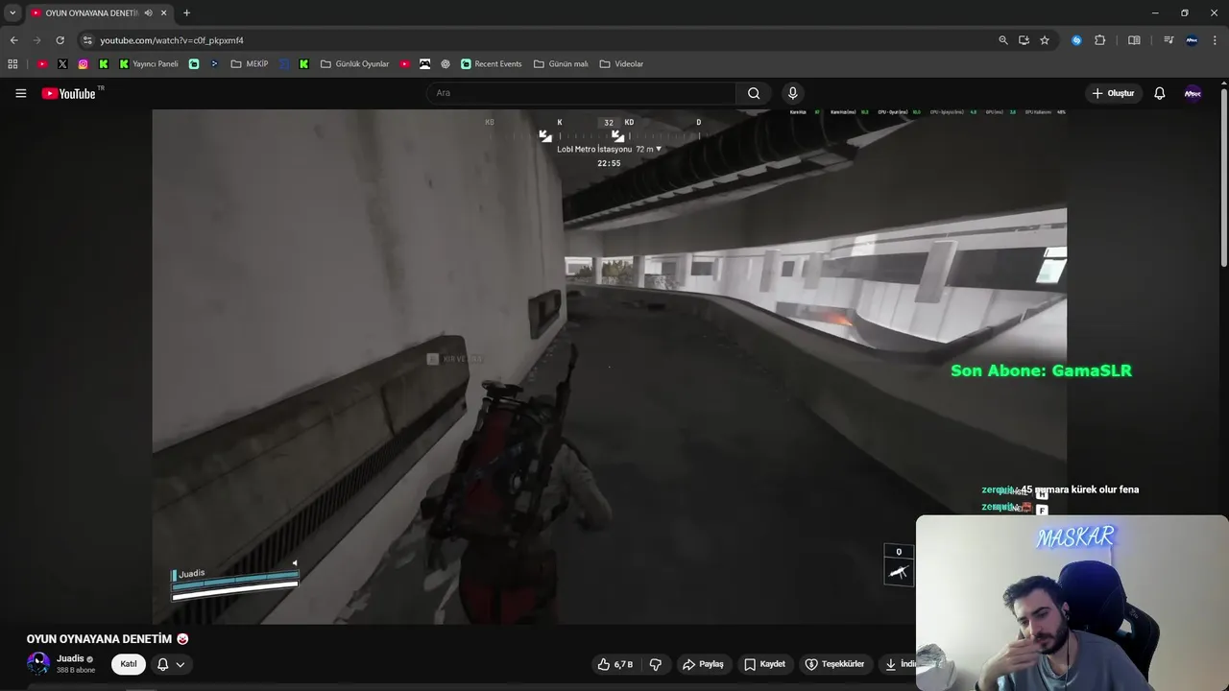Open the Chrome three-dot menu
The width and height of the screenshot is (1229, 691).
[1216, 40]
